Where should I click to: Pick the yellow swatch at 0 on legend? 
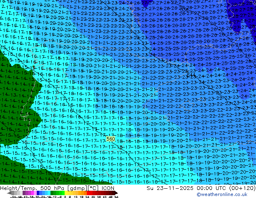66,193
